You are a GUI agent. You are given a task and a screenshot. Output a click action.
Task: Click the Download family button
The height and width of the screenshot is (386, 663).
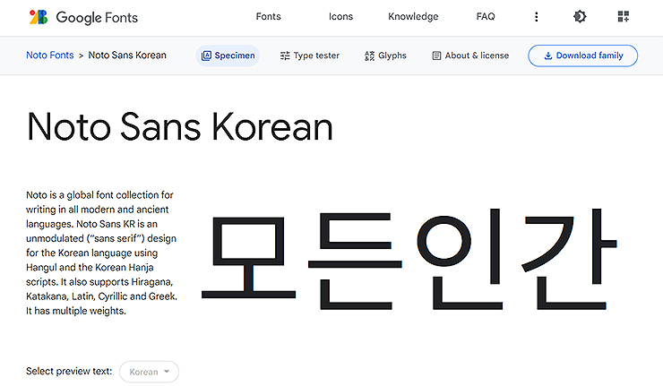point(582,56)
